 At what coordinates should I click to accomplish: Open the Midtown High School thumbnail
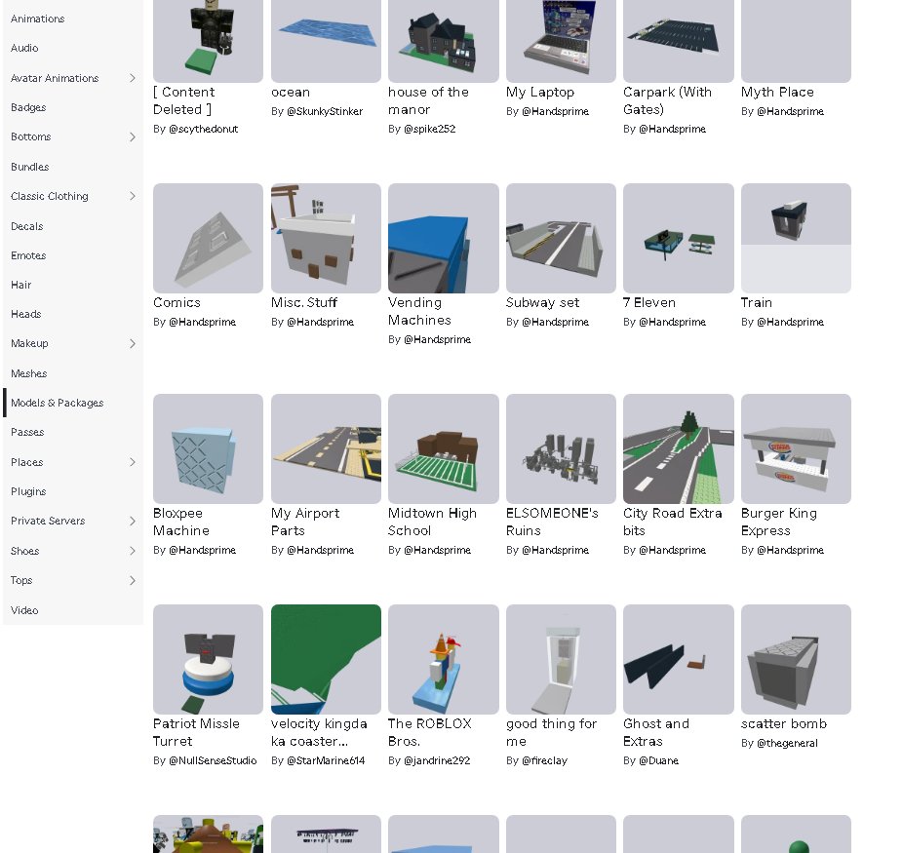click(x=444, y=449)
